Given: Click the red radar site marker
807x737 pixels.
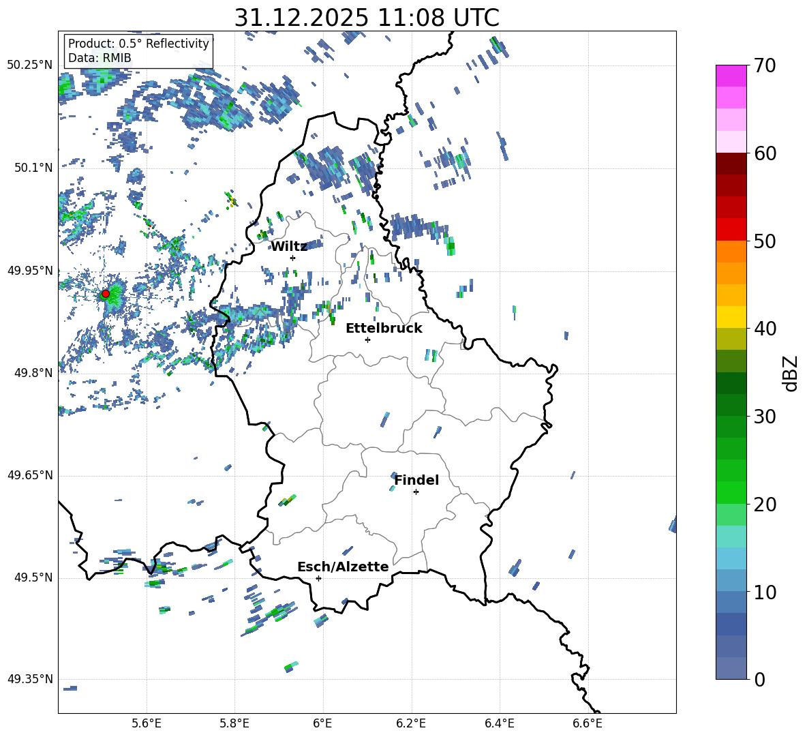Looking at the screenshot, I should (x=106, y=294).
